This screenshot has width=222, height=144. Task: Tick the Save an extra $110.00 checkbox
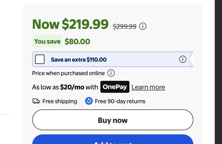click(40, 59)
